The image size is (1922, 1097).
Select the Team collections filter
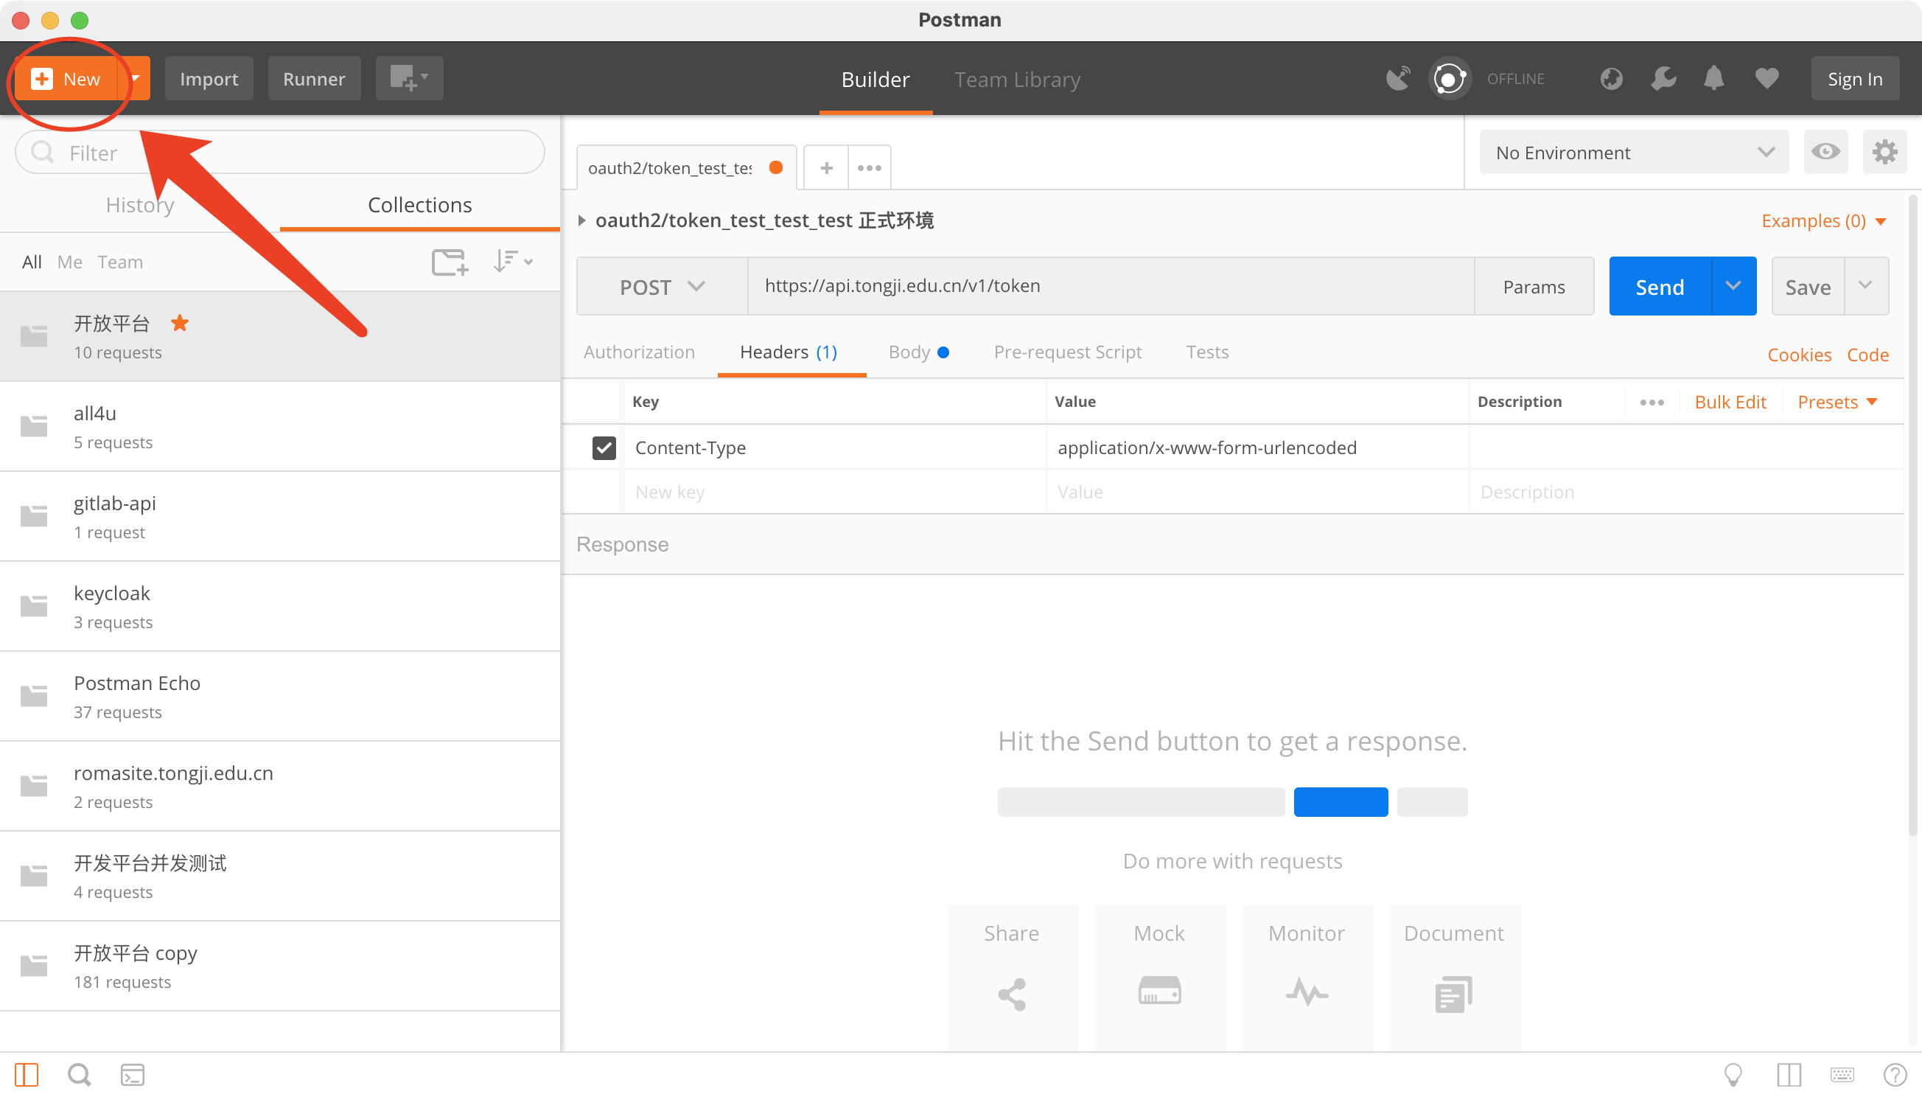(119, 262)
